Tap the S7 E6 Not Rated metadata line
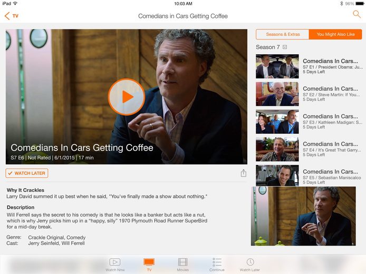The height and width of the screenshot is (274, 366). click(x=52, y=158)
